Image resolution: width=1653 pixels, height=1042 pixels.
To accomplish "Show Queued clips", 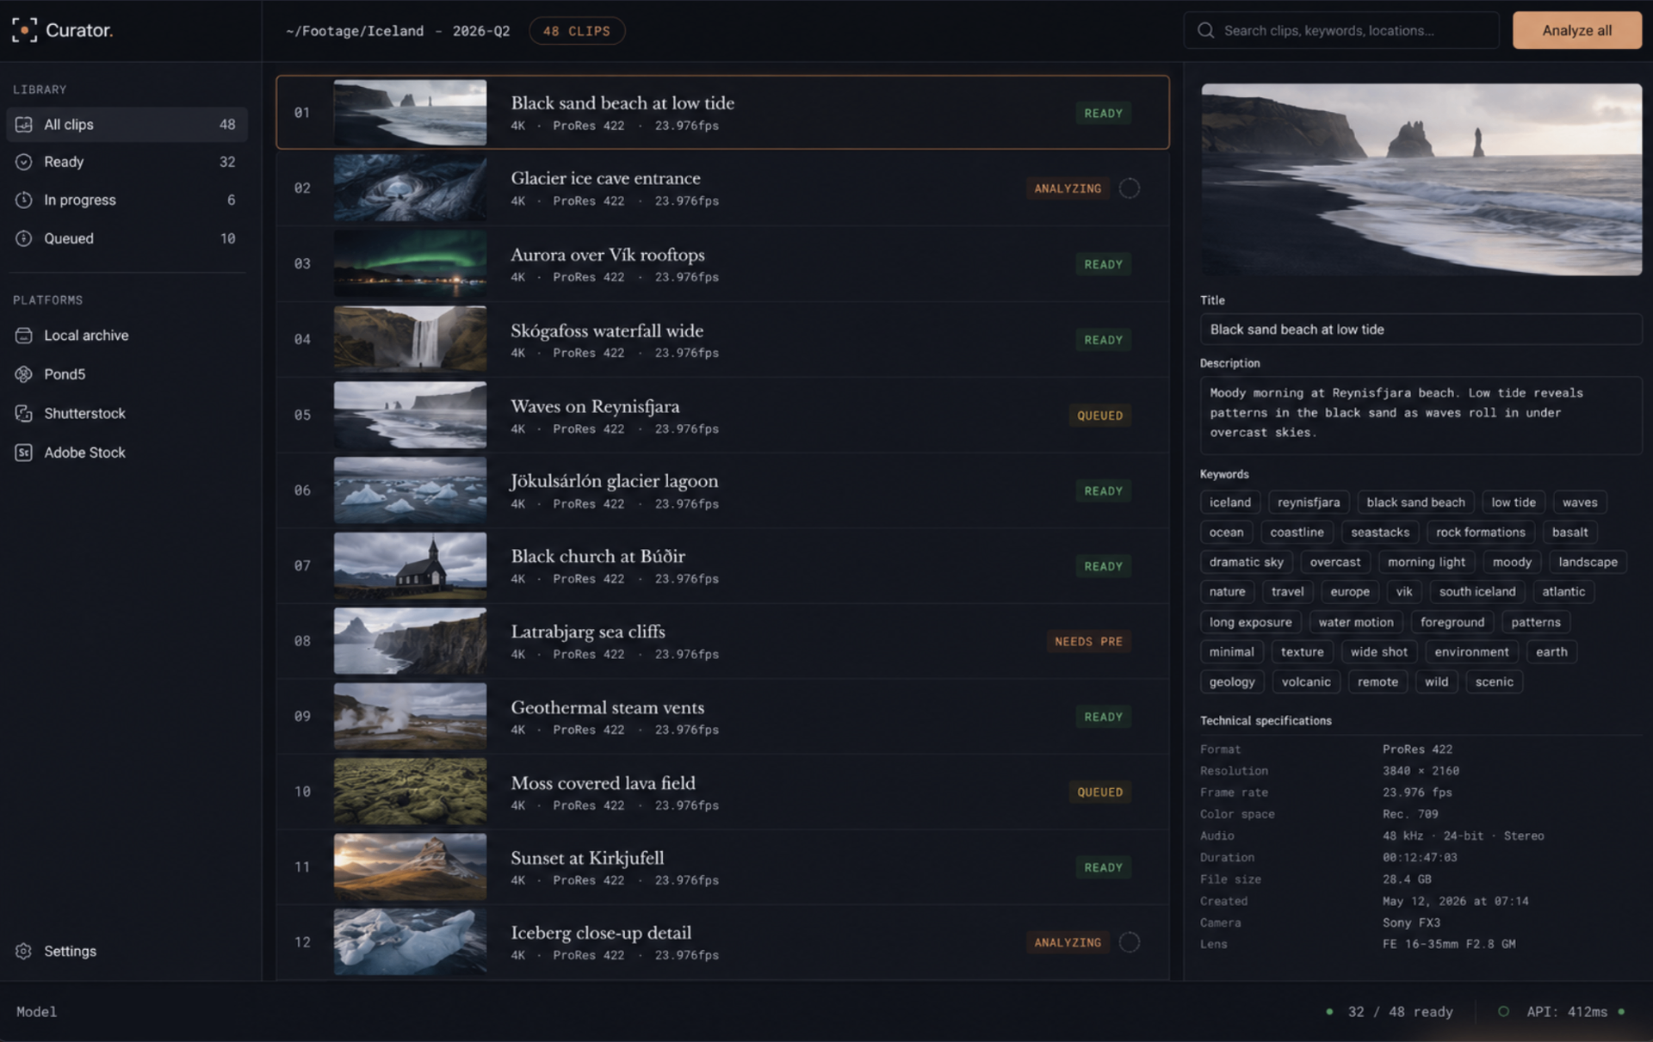I will pos(127,238).
